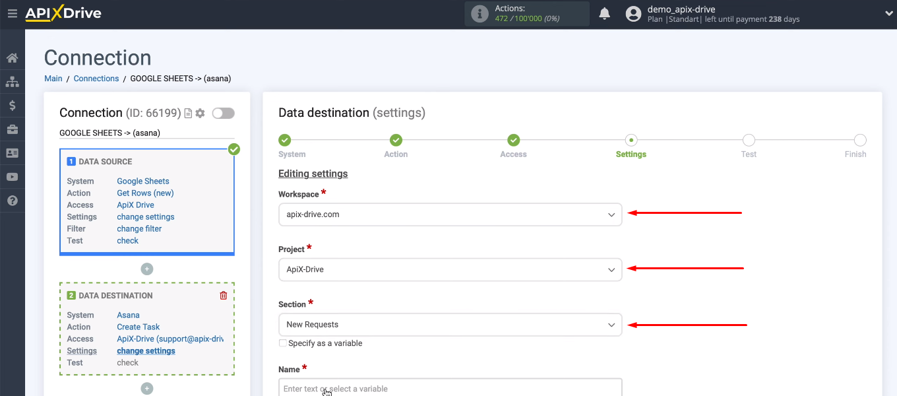
Task: Go to the System step
Action: point(285,140)
